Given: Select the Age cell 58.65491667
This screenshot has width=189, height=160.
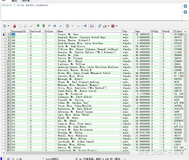Looking at the screenshot, I should (x=143, y=46).
